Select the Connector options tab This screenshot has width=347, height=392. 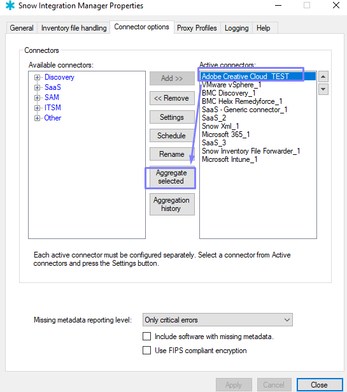[x=141, y=27]
